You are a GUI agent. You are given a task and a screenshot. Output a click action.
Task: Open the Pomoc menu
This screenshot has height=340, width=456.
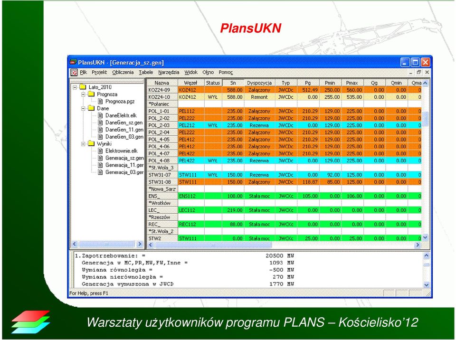(226, 72)
